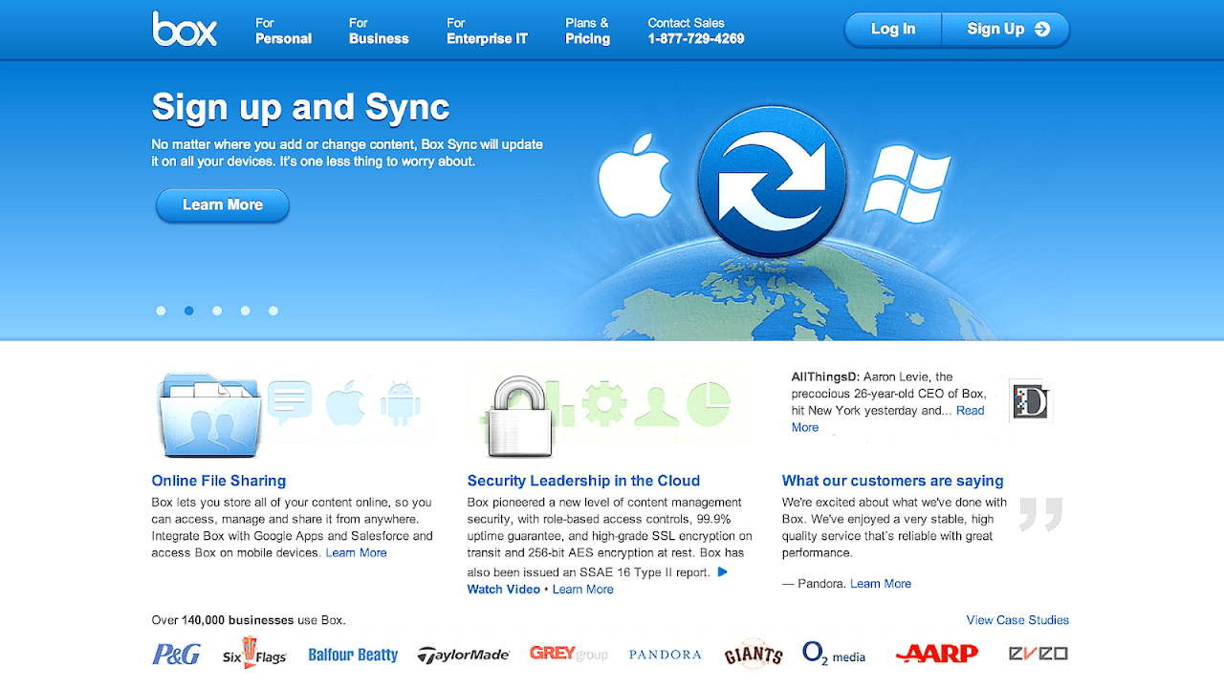Click the P&G customer logo
The width and height of the screenshot is (1224, 688).
pos(177,655)
